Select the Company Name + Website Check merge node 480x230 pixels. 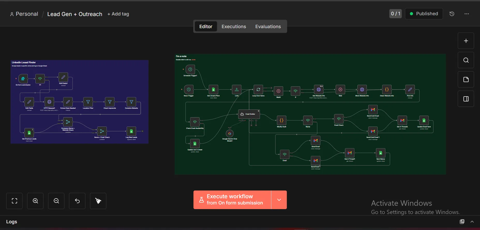[68, 122]
